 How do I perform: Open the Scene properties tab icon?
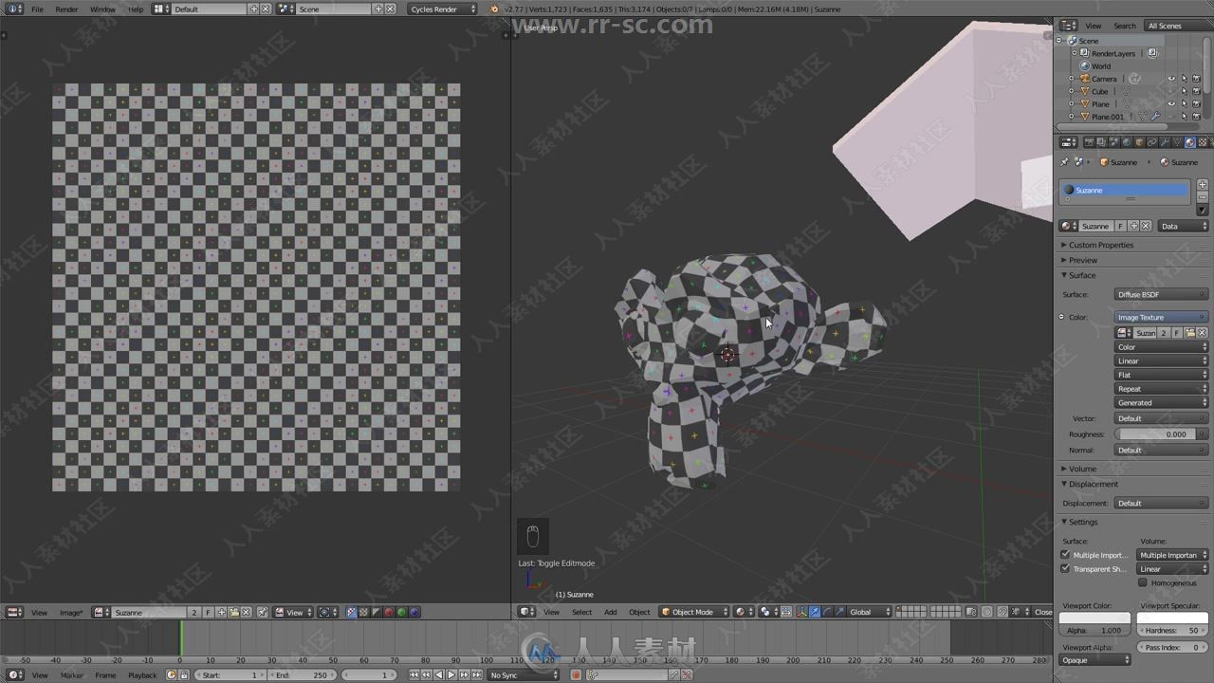coord(1114,142)
